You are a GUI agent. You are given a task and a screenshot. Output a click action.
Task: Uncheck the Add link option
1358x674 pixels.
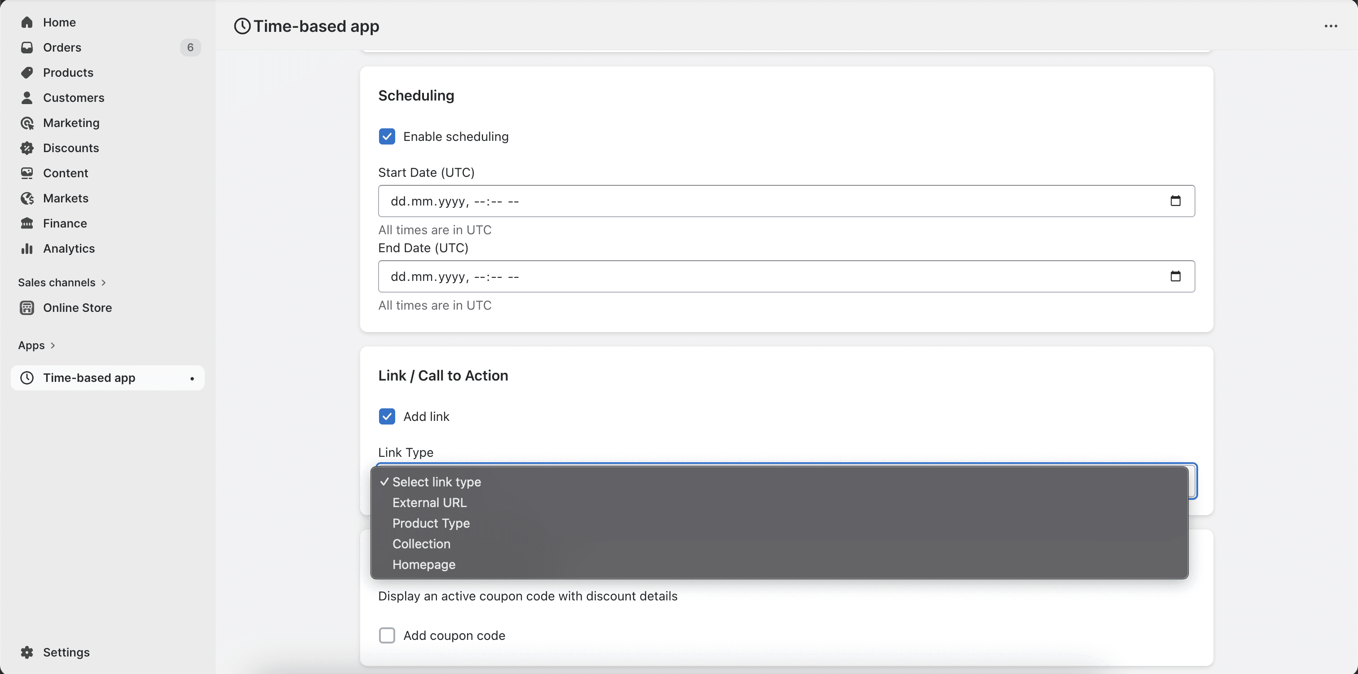pyautogui.click(x=387, y=416)
